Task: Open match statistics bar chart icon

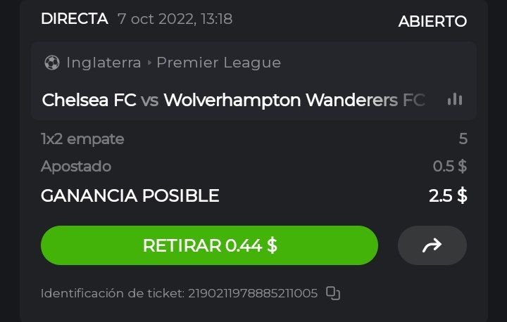Action: pyautogui.click(x=455, y=100)
